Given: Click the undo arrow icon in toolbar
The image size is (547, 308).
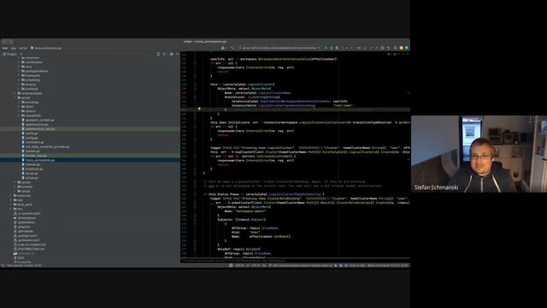Looking at the screenshot, I should (388, 48).
